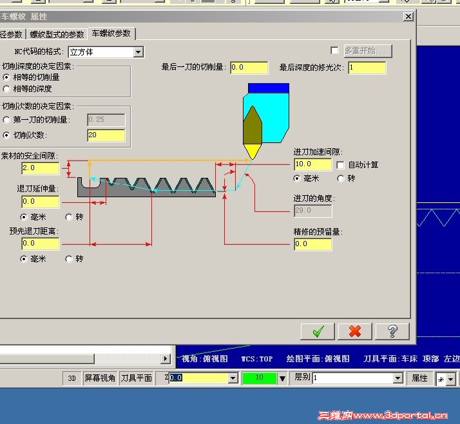
Task: Open 层别 level dropdown arrow
Action: pos(398,378)
